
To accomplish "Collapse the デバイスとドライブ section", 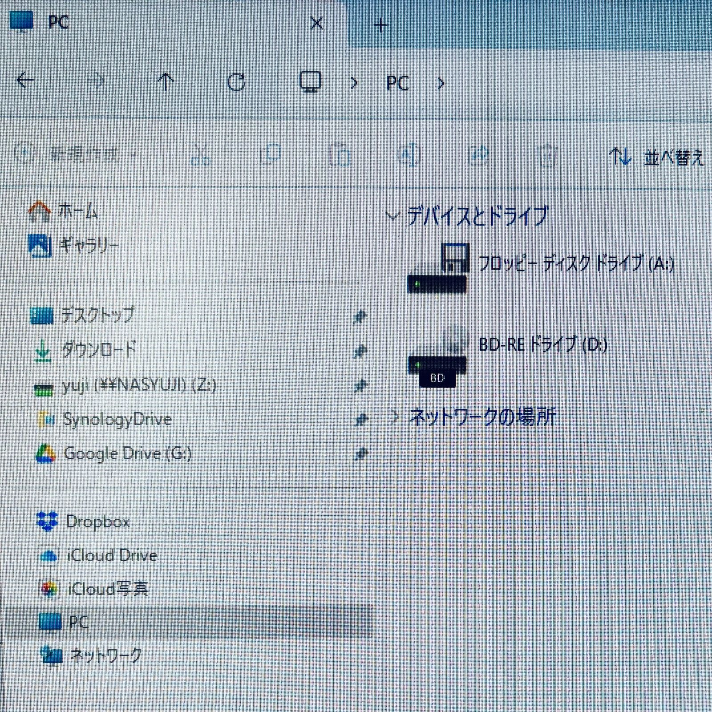I will [392, 216].
